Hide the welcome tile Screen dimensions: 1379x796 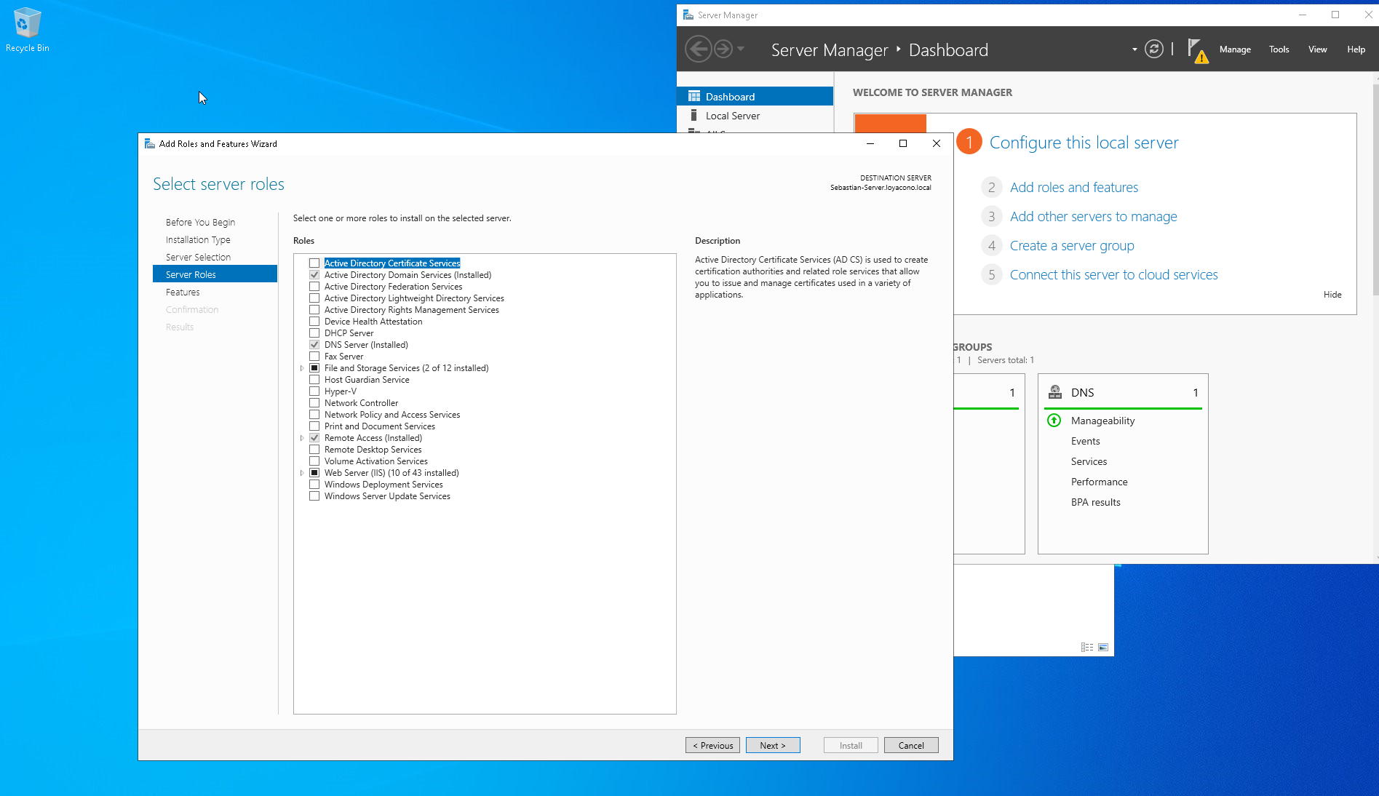(x=1332, y=295)
